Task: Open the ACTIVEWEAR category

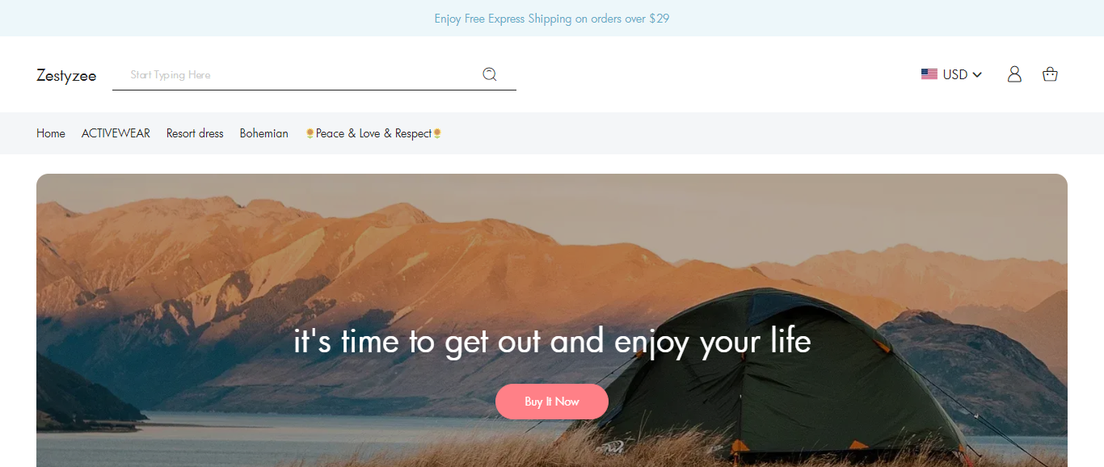Action: pyautogui.click(x=116, y=133)
